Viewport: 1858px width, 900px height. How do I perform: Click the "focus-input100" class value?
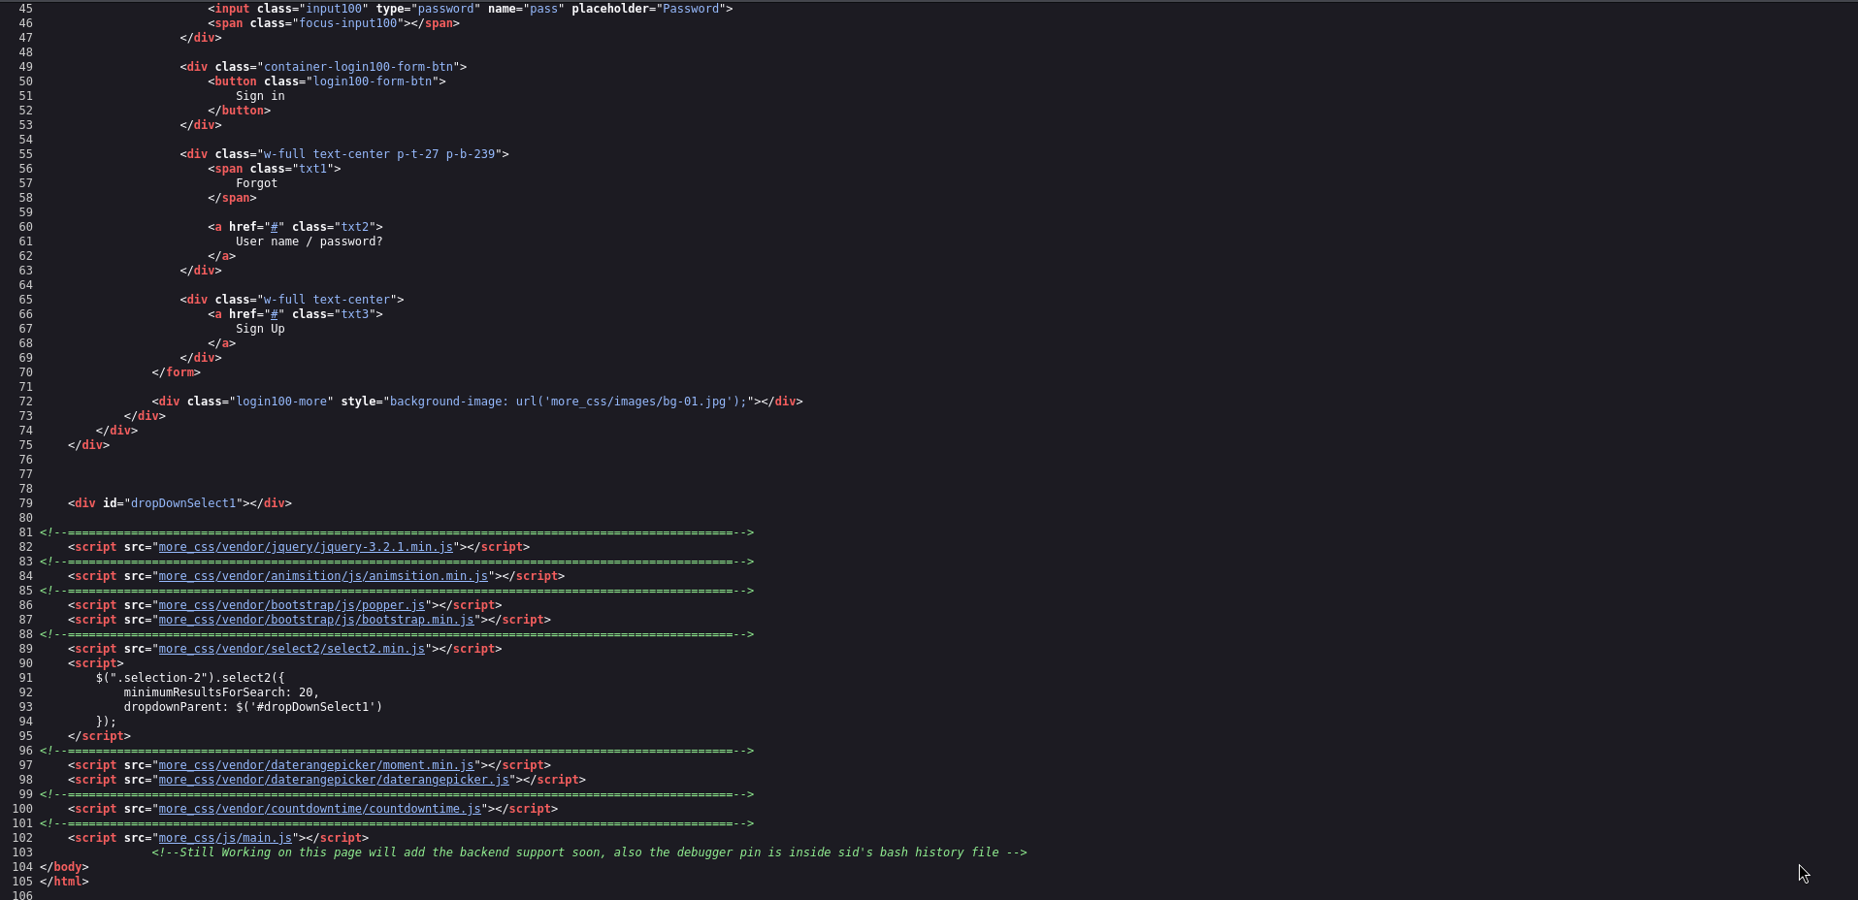348,23
